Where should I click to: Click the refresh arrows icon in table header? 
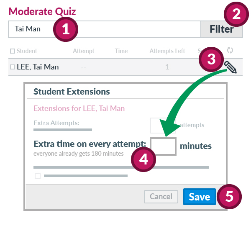tap(230, 51)
